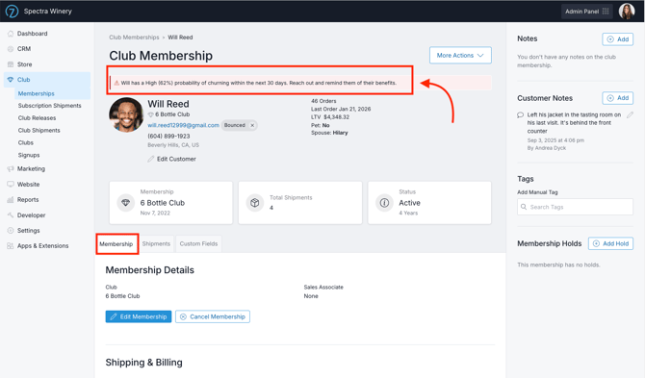
Task: Click the Club Memberships breadcrumb link
Action: pos(134,38)
